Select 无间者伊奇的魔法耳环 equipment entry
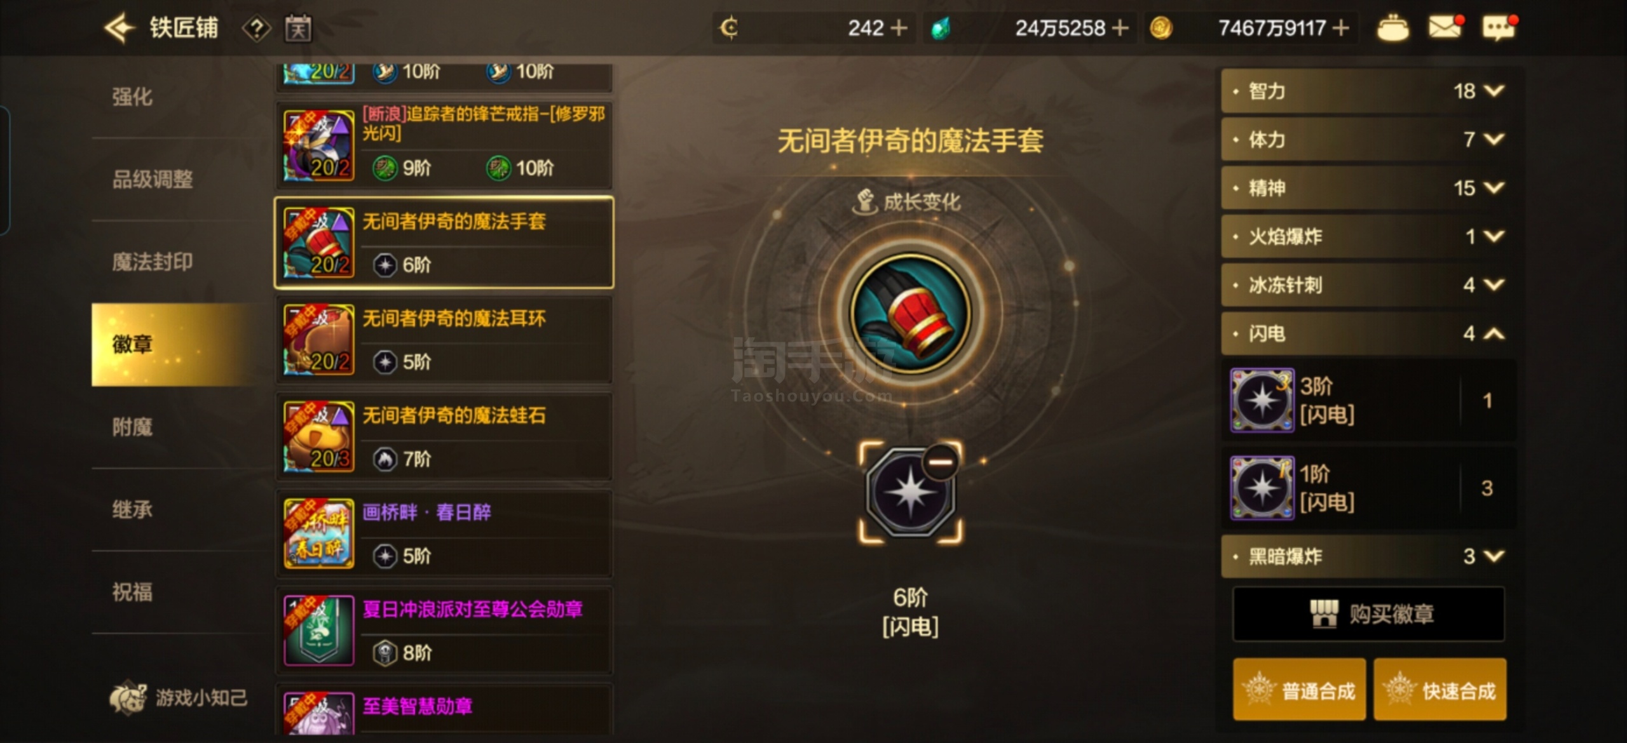The image size is (1627, 743). point(444,340)
